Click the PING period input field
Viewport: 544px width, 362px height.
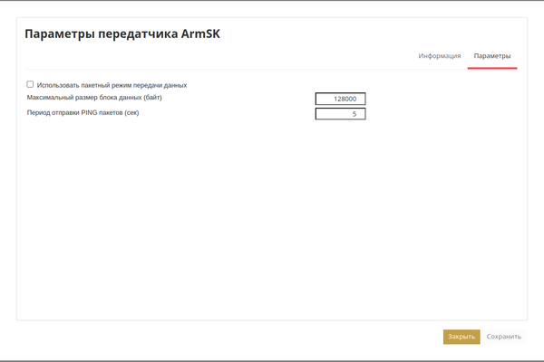[340, 114]
